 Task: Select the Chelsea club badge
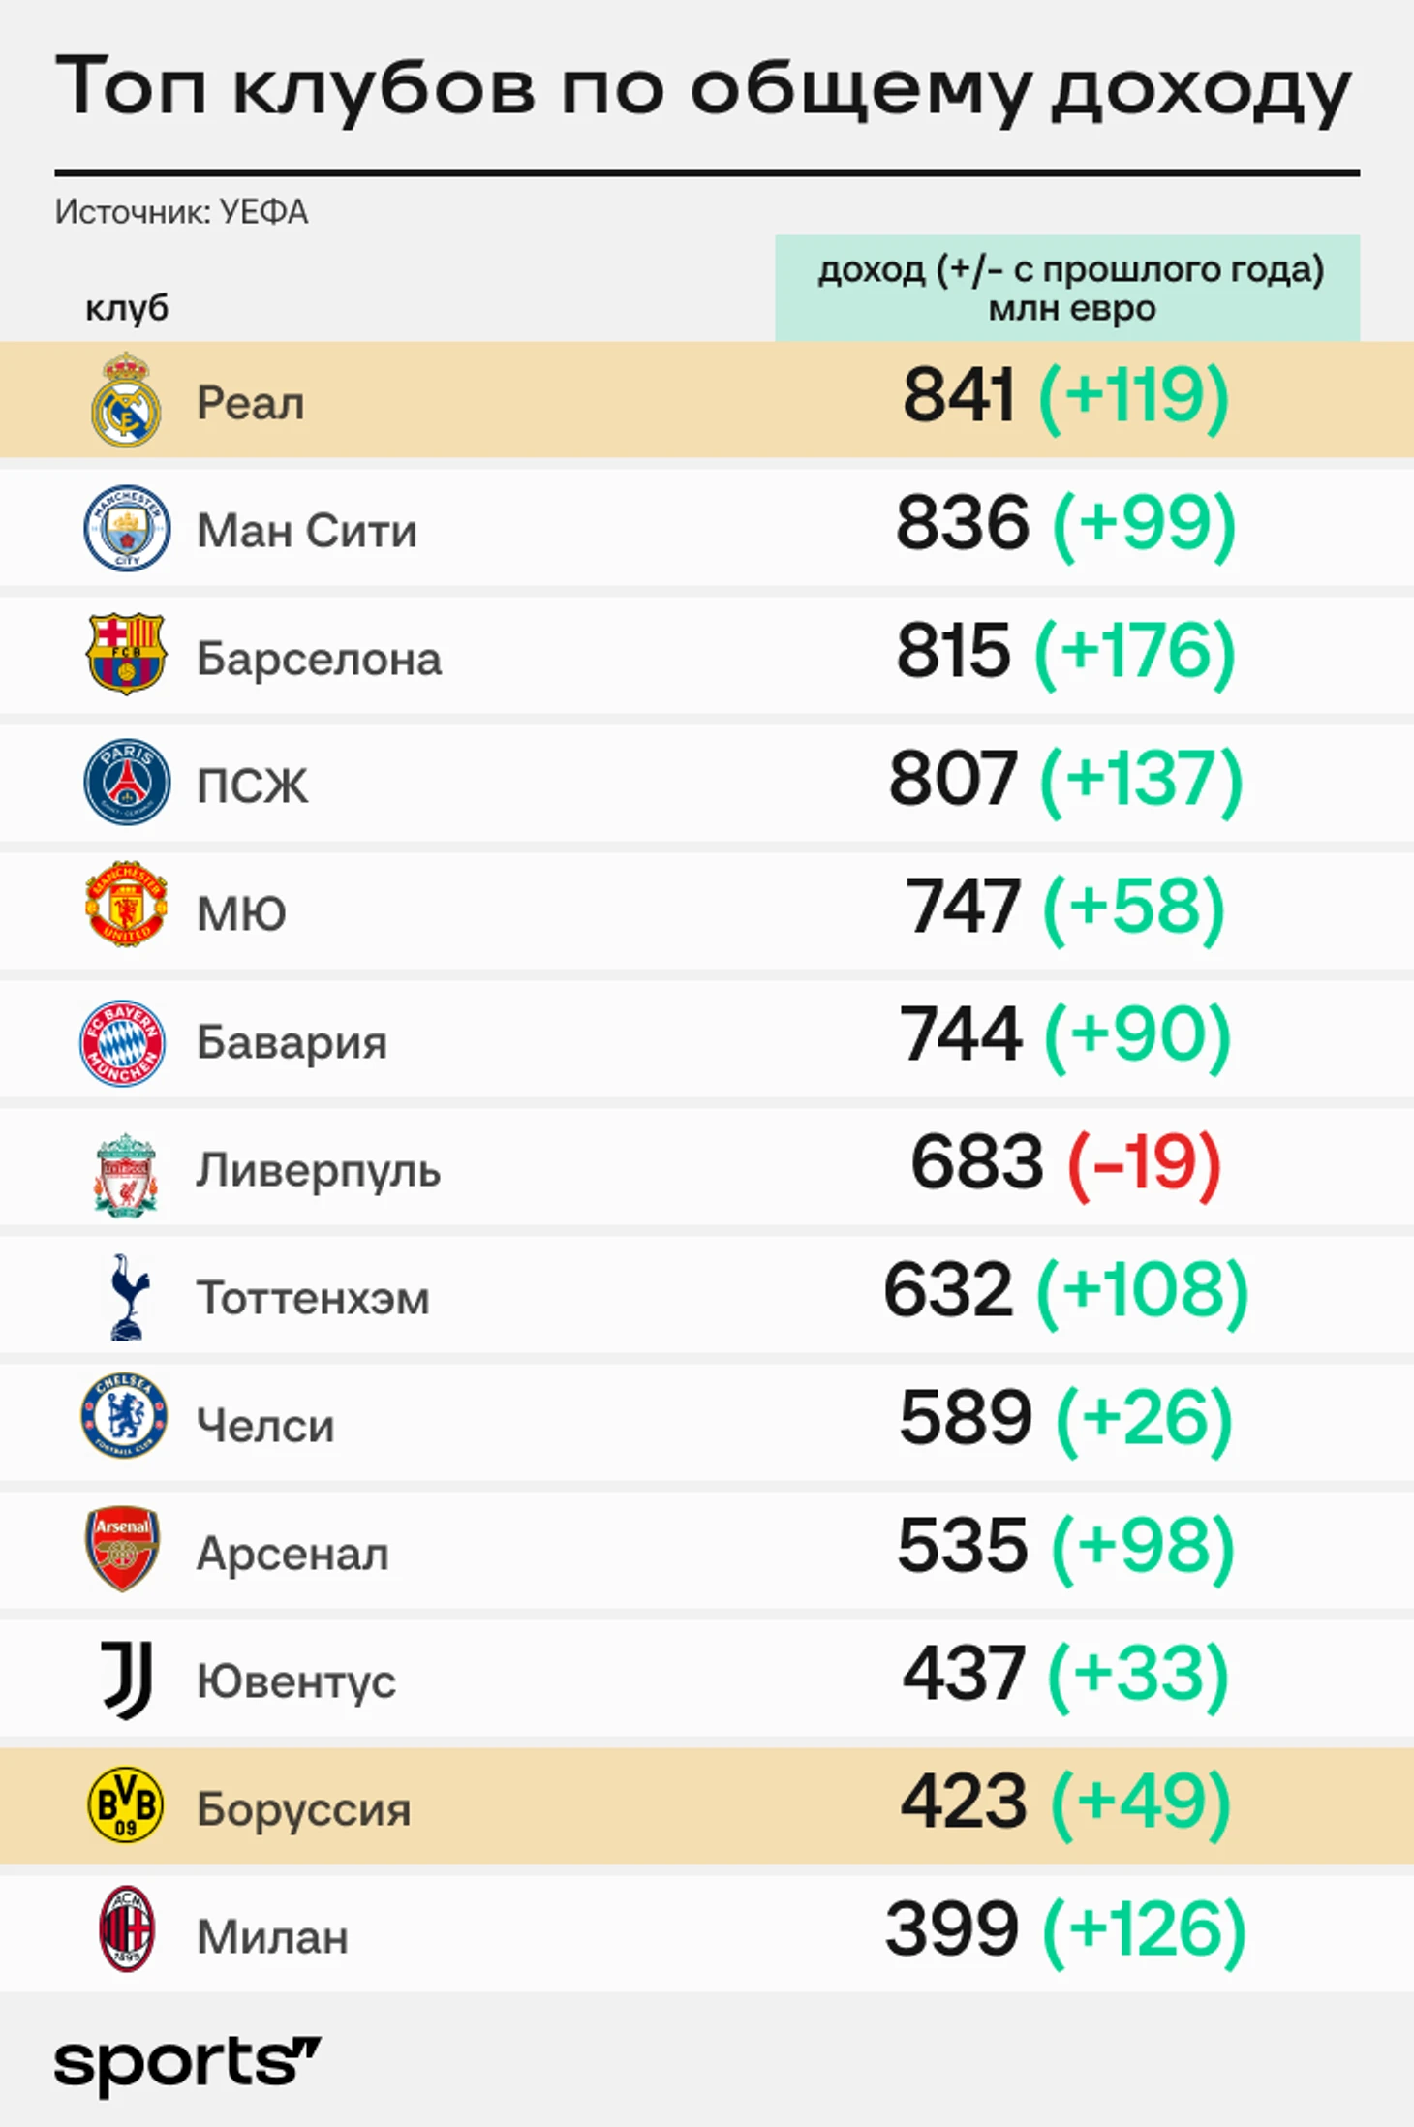coord(124,1416)
